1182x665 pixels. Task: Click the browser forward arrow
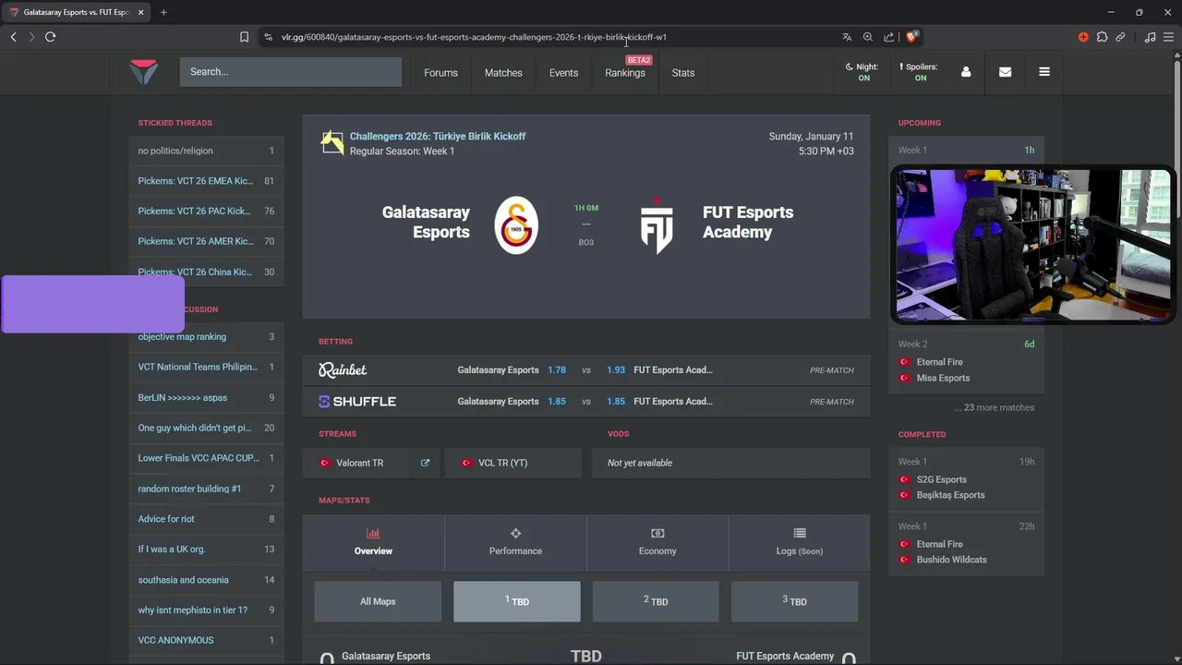pos(31,37)
